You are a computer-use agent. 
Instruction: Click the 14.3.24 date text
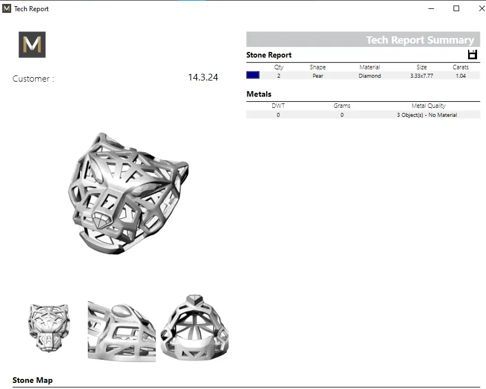202,78
